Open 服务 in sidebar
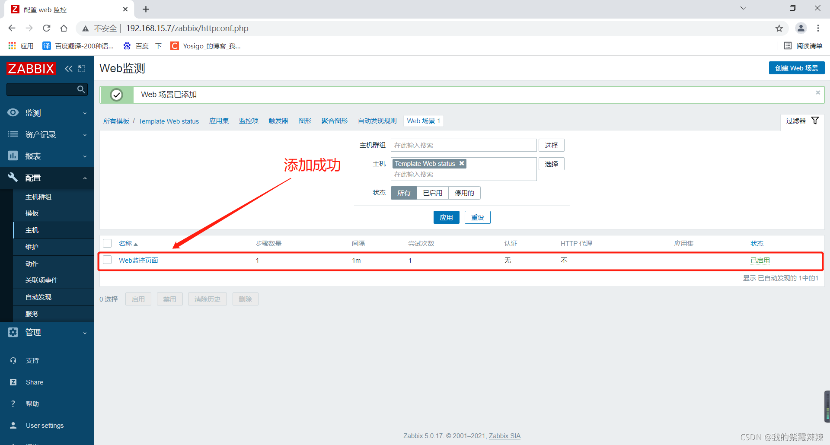The image size is (830, 445). click(x=54, y=314)
